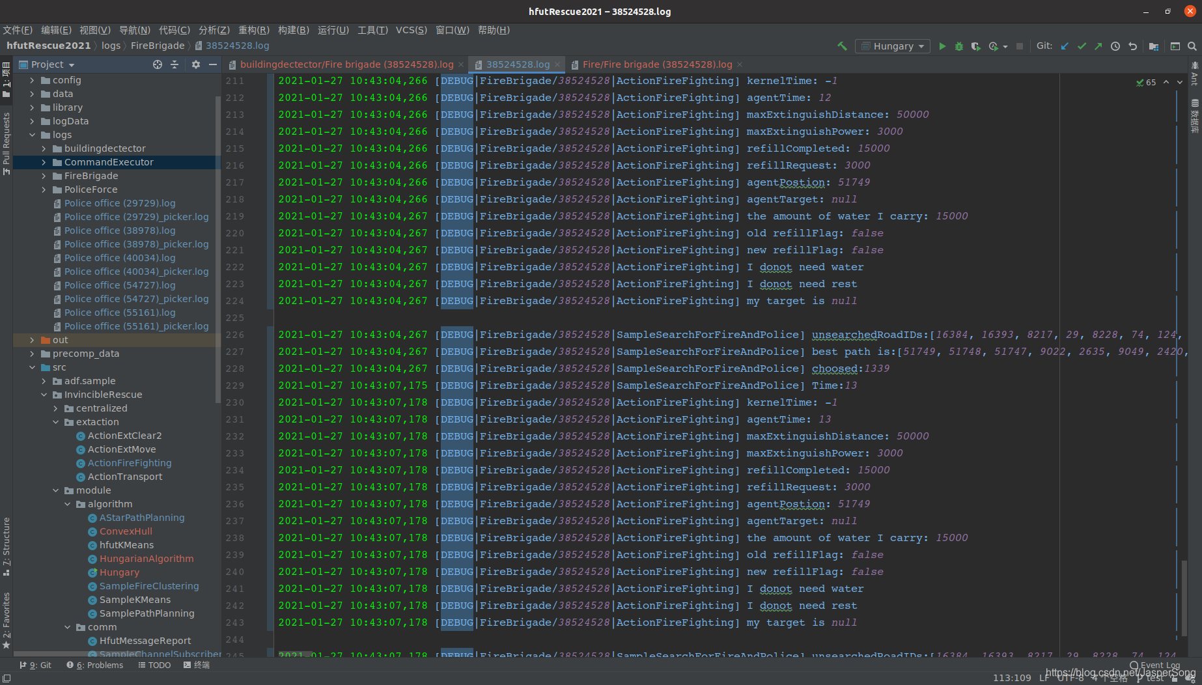The width and height of the screenshot is (1202, 685).
Task: Hide the Project tool window
Action: pos(213,64)
